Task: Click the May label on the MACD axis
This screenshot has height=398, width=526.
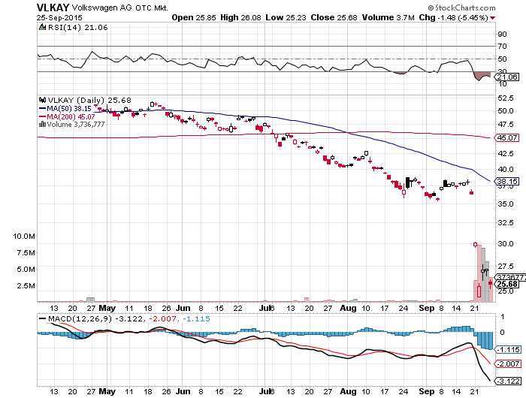Action: pyautogui.click(x=107, y=391)
